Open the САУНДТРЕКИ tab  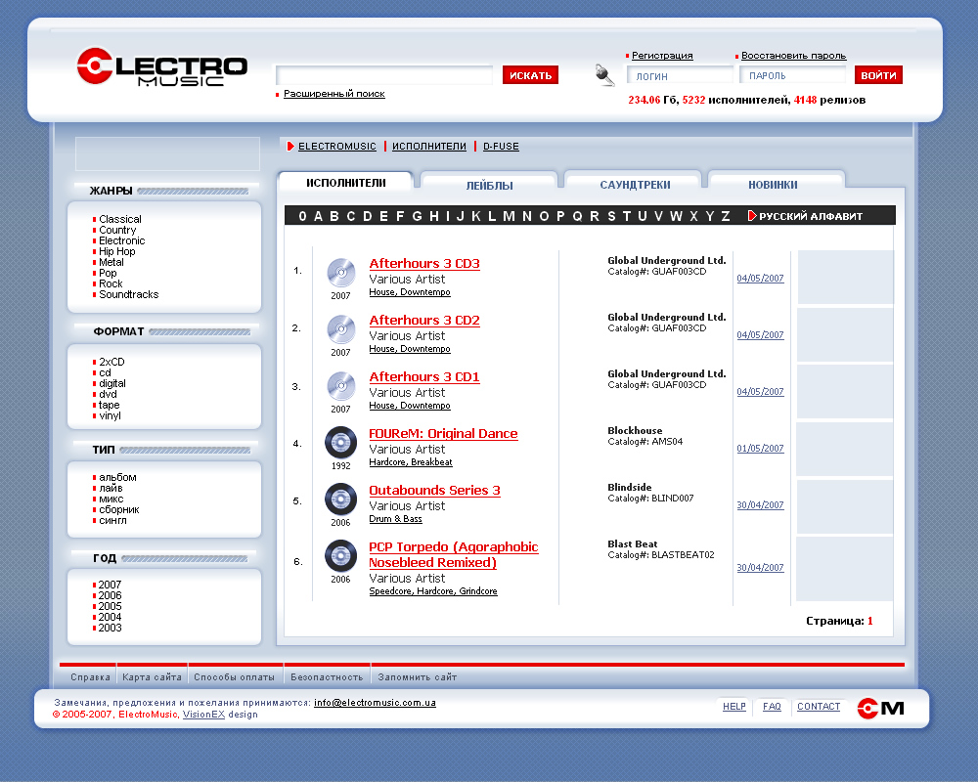[635, 185]
